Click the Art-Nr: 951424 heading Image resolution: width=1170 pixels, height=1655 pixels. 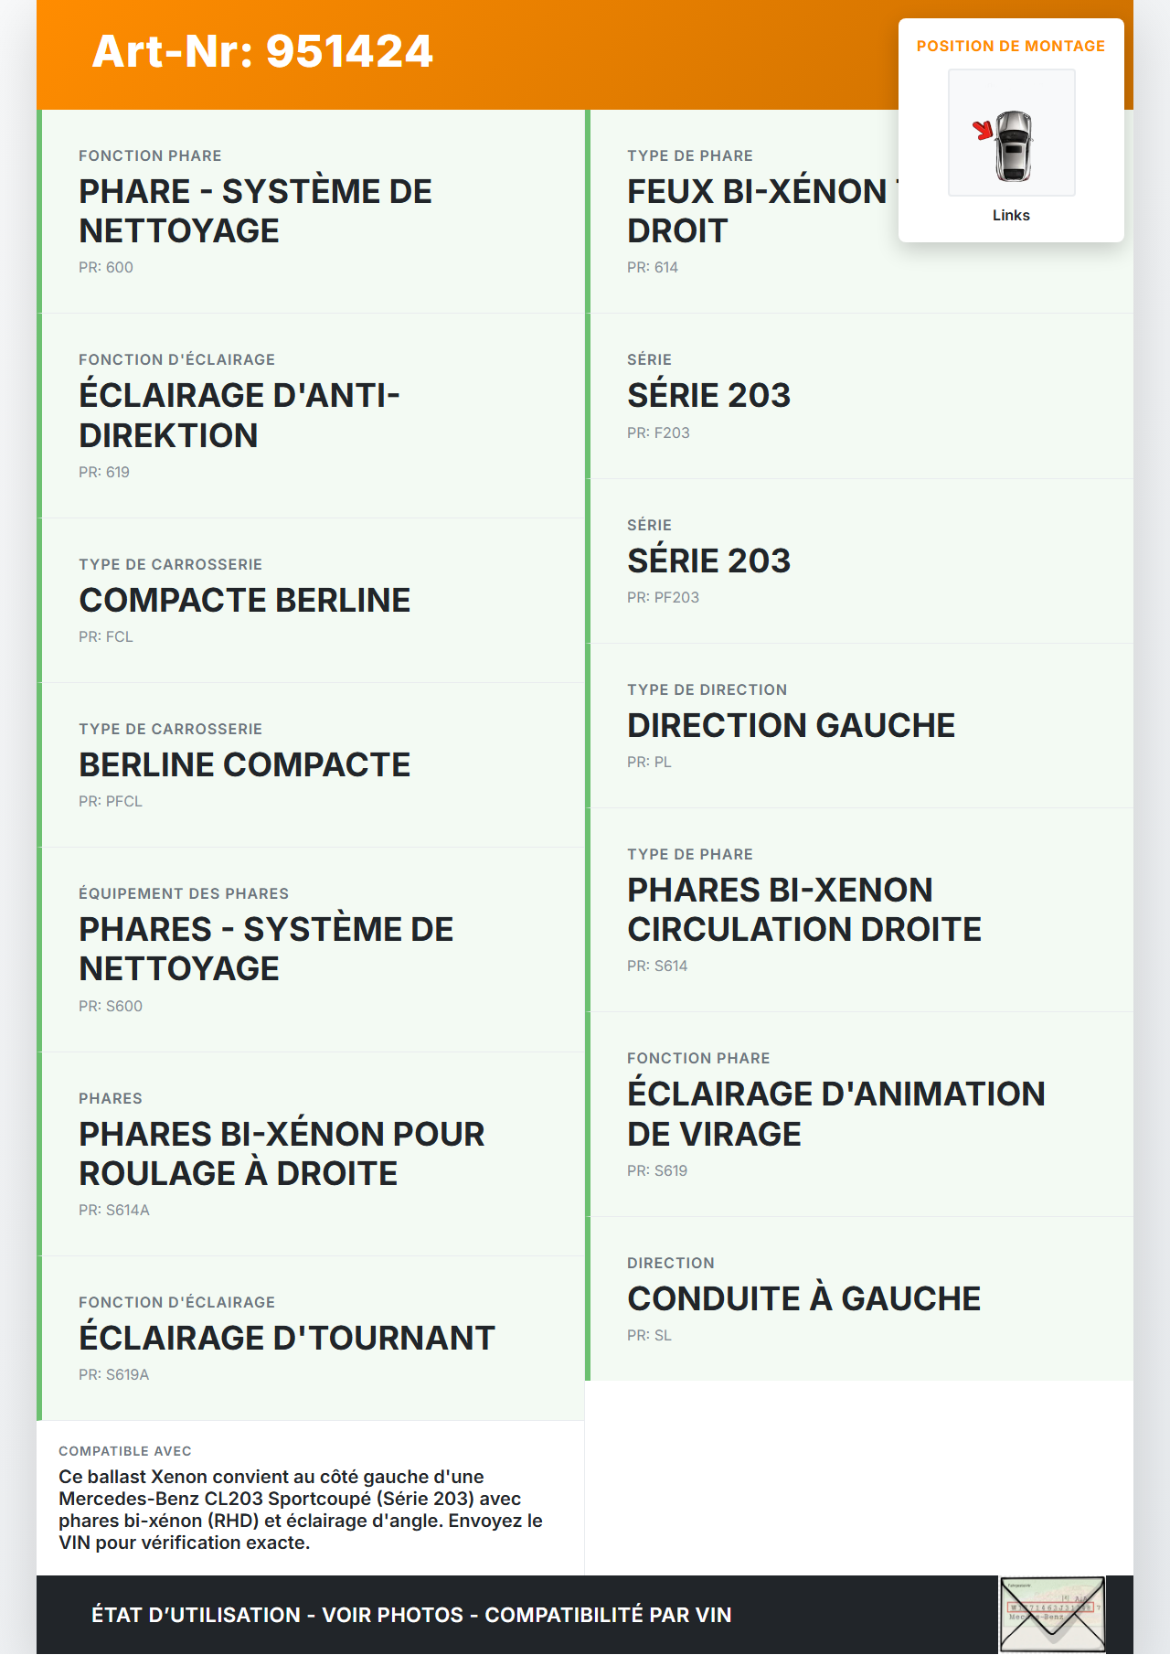tap(262, 51)
